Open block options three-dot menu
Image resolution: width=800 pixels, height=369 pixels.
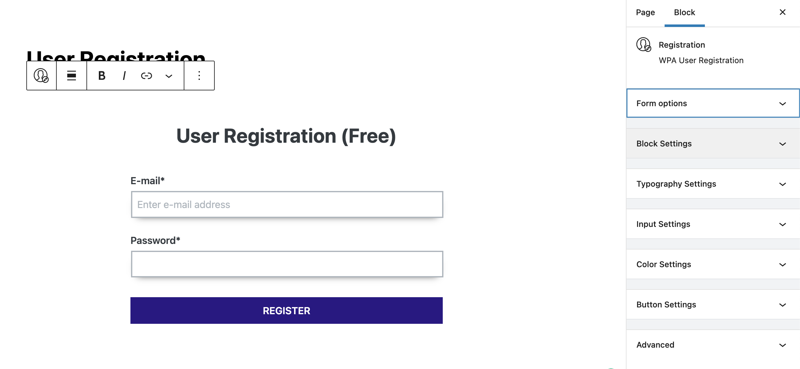tap(199, 76)
